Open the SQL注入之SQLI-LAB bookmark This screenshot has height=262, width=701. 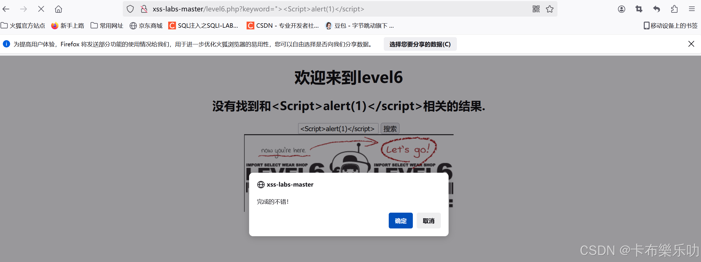tap(203, 26)
